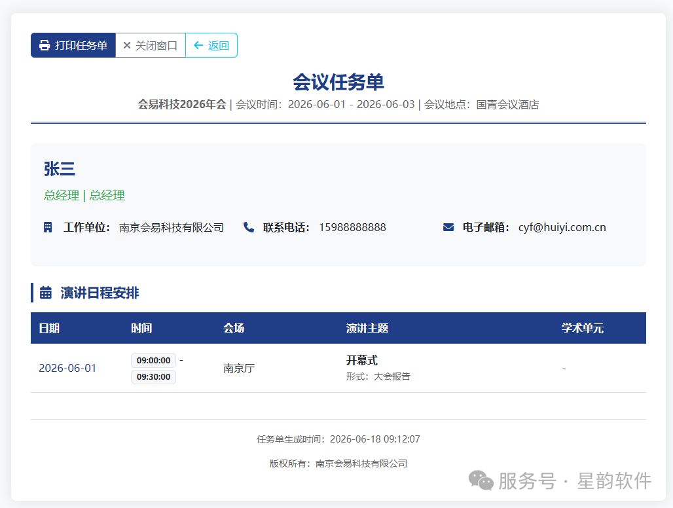
Task: Click the date cell 2026-06-01 in the table
Action: 67,368
